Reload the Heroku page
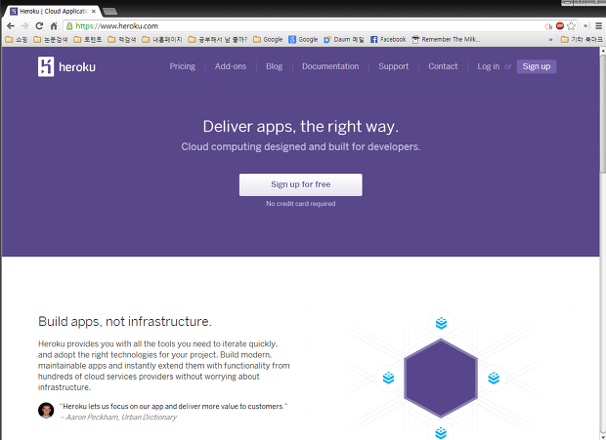The width and height of the screenshot is (606, 440). [x=39, y=25]
